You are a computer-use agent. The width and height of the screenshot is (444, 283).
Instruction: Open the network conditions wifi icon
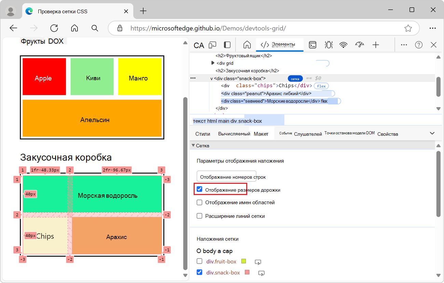coord(344,45)
